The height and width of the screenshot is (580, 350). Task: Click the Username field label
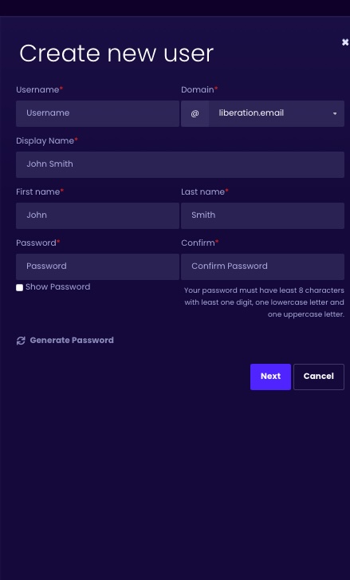point(37,90)
